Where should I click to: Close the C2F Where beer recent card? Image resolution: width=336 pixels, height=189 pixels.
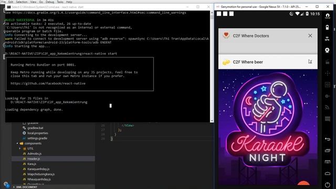click(x=310, y=62)
